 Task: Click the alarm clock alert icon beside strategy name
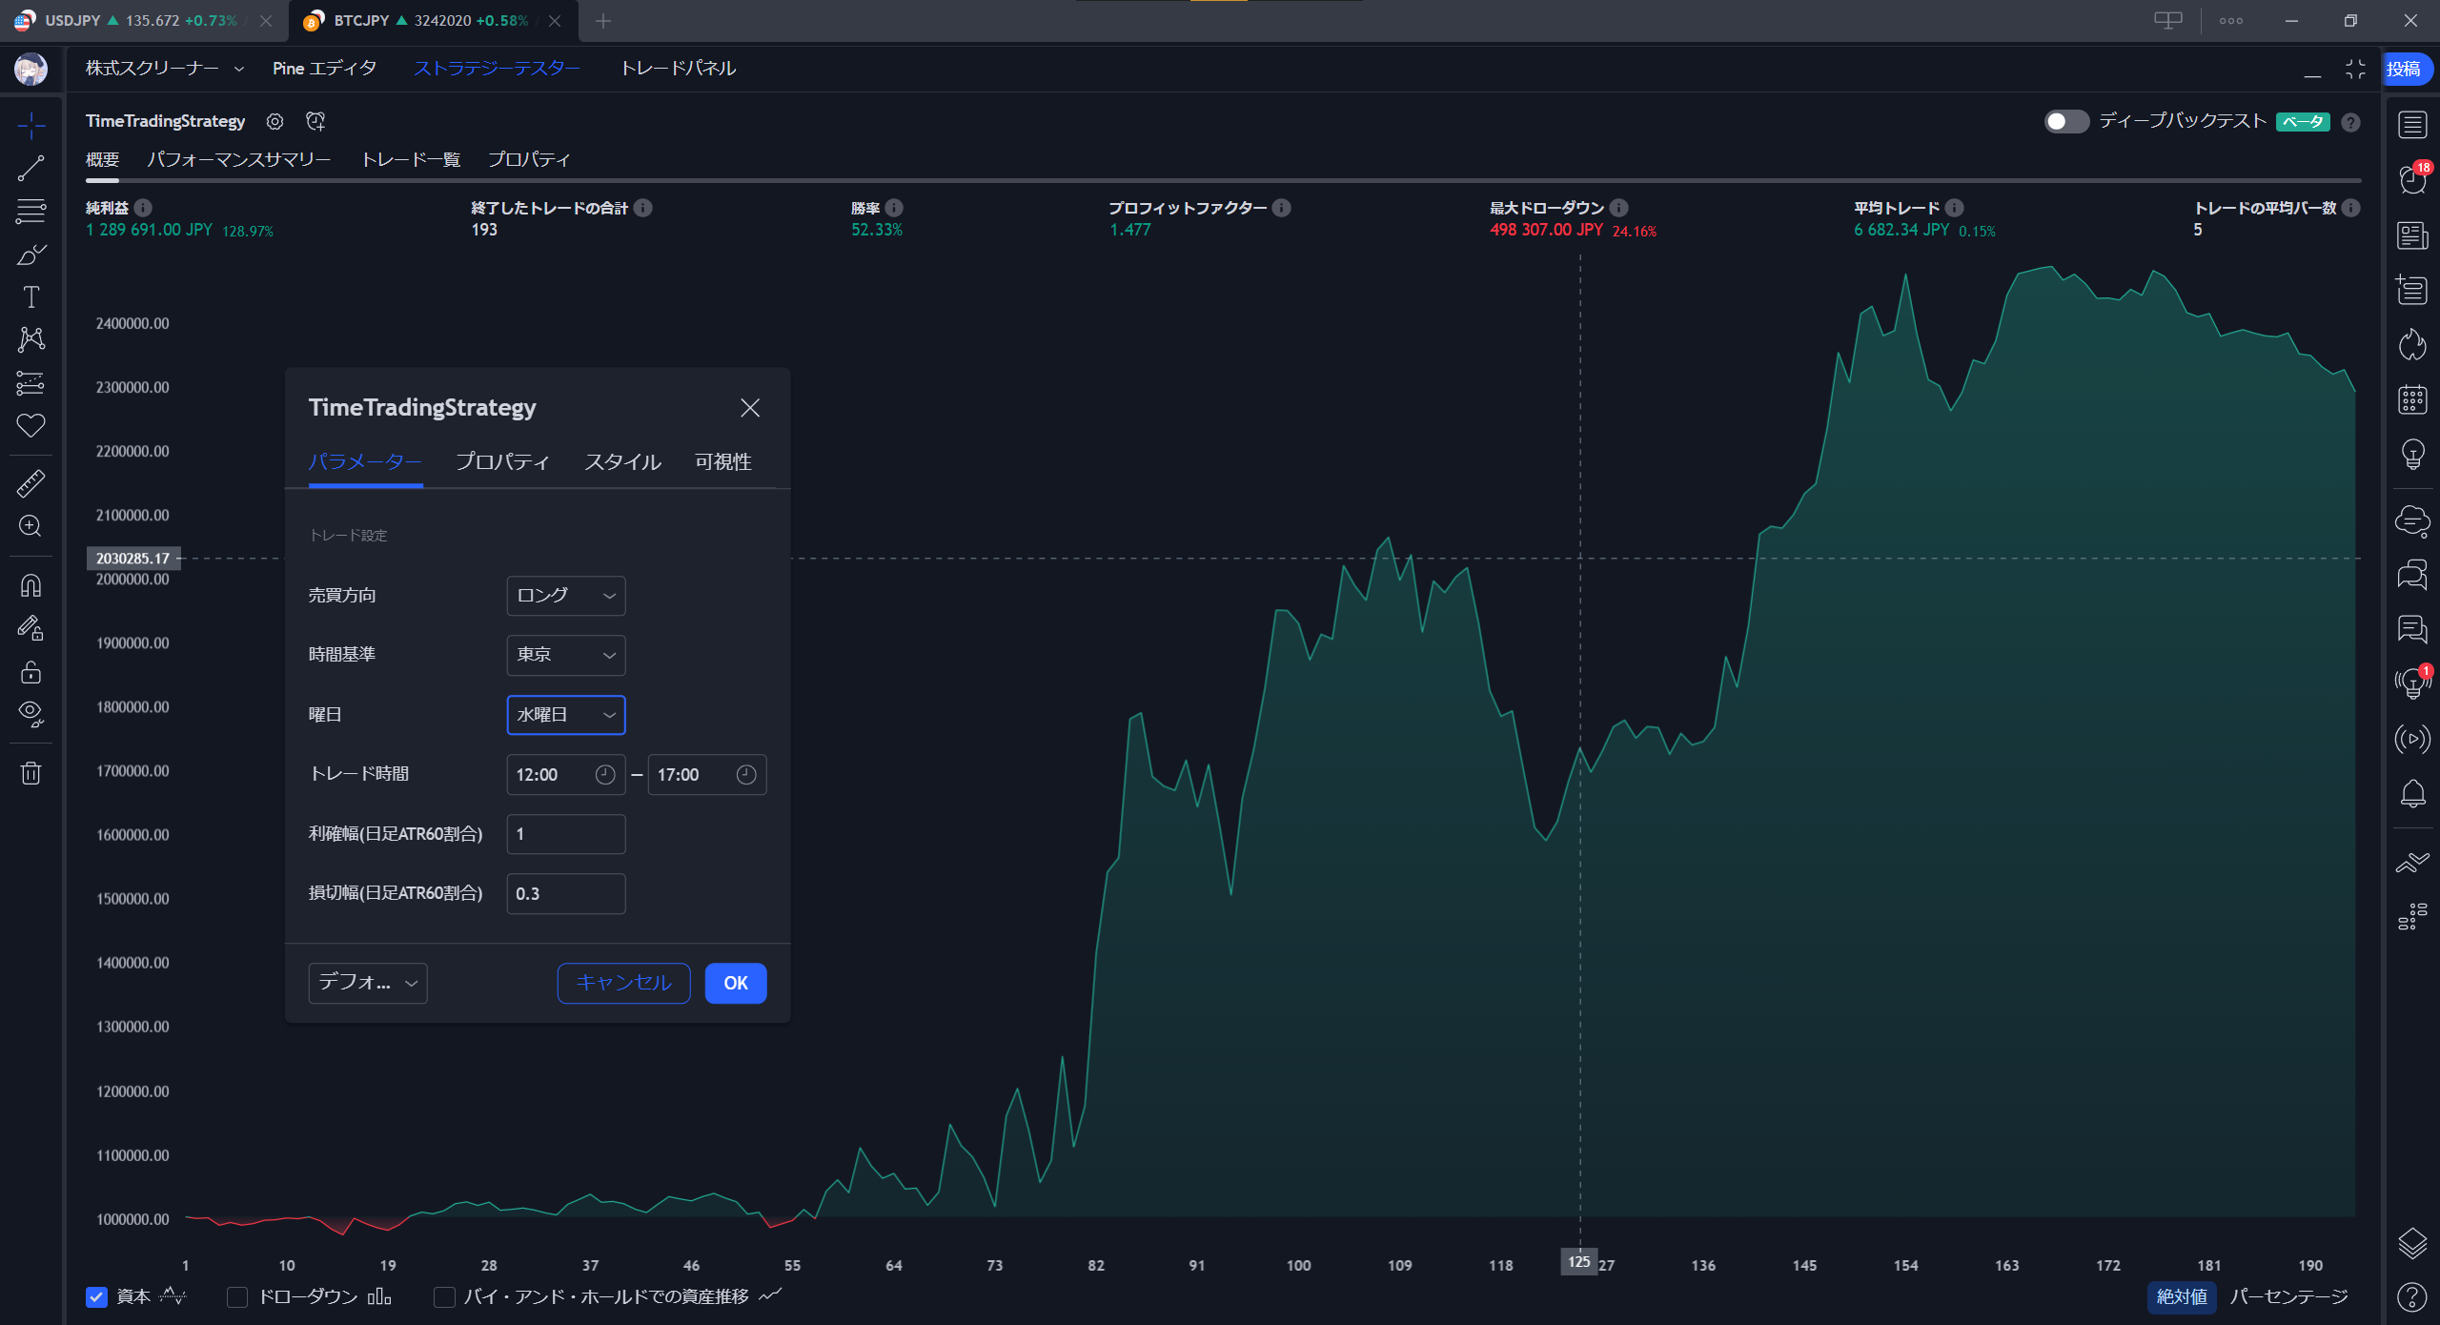coord(315,121)
